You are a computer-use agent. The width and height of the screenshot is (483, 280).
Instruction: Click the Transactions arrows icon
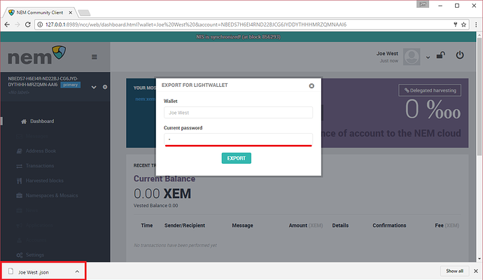(20, 166)
